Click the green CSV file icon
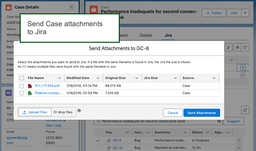The image size is (256, 151). tap(30, 93)
